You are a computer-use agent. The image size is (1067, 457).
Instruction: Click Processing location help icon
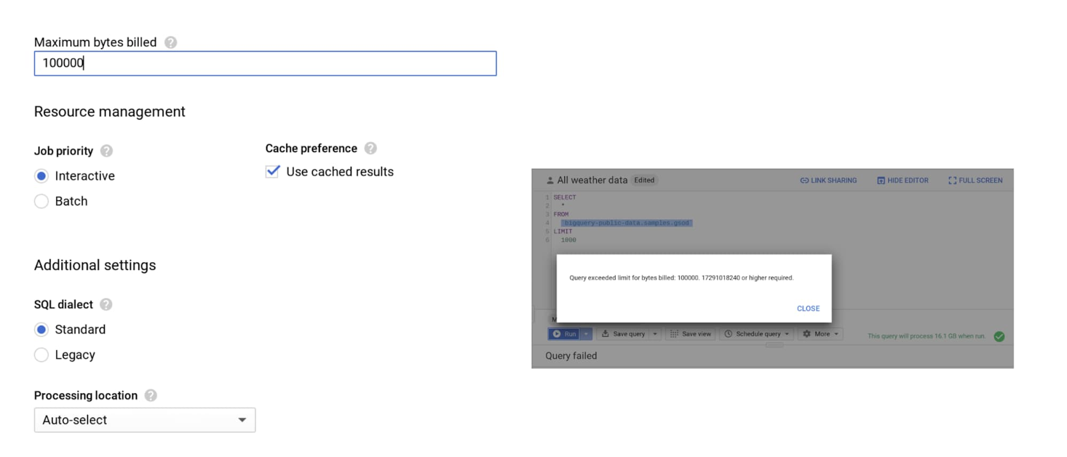151,396
